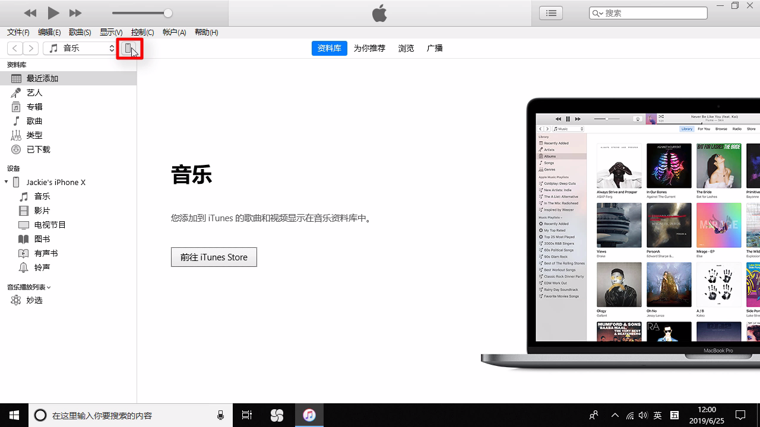760x427 pixels.
Task: Click the 前往 iTunes Store button
Action: [x=214, y=257]
